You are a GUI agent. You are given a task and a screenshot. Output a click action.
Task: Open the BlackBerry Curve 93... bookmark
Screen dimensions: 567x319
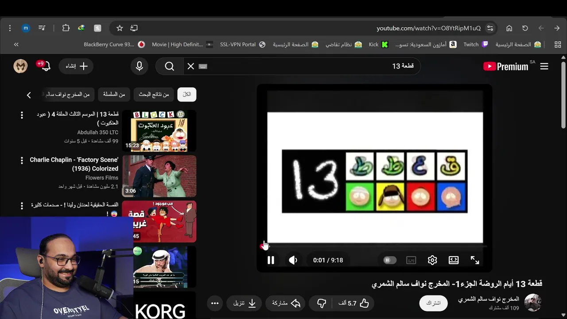(x=114, y=44)
